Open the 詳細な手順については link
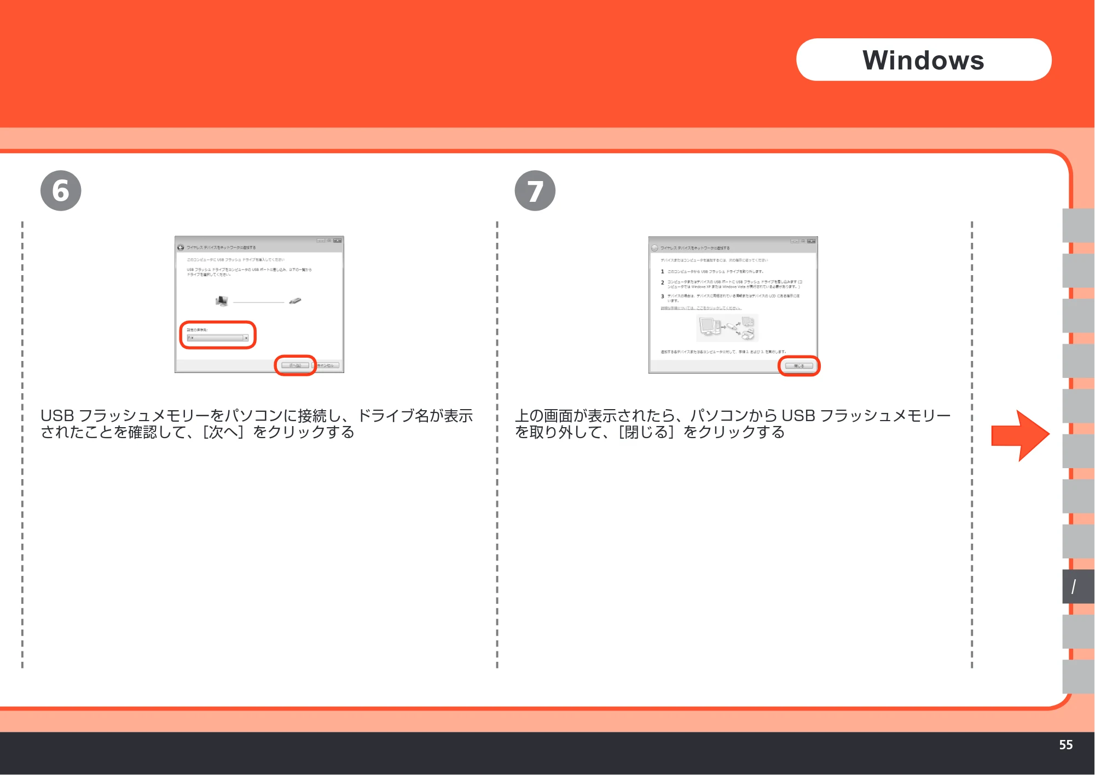1095x775 pixels. (701, 308)
